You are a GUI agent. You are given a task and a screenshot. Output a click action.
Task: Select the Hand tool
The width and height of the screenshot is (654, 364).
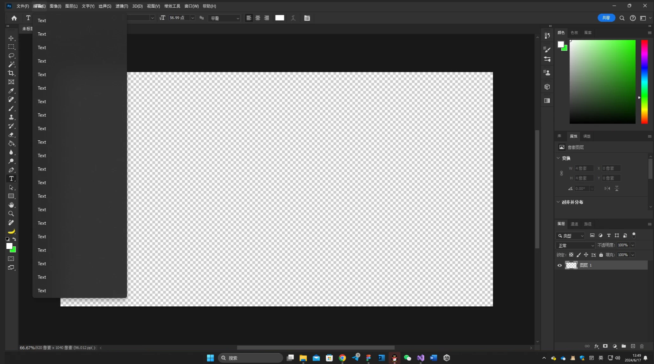pyautogui.click(x=11, y=205)
